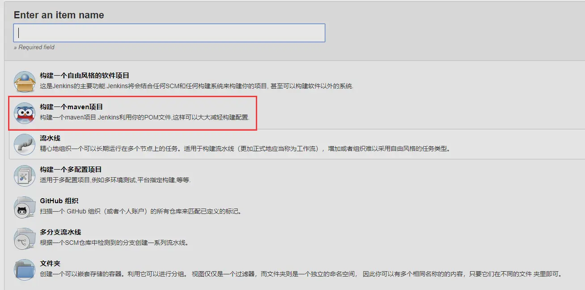This screenshot has width=585, height=290.
Task: Click the folder description starting 创建一个可以嵌套存储的容器
Action: (301, 274)
